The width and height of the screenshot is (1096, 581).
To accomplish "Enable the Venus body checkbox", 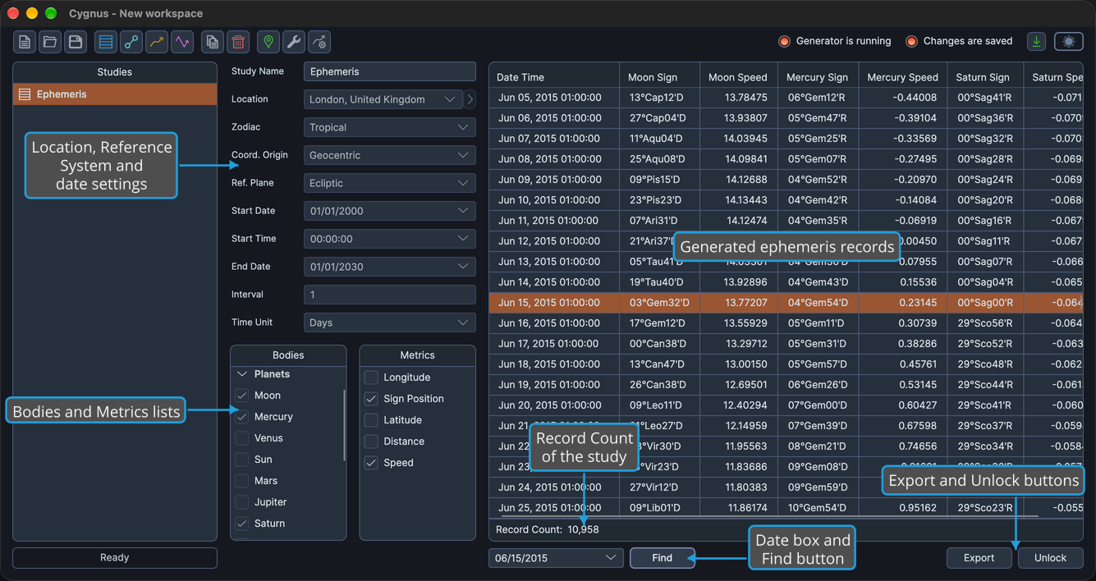I will [242, 438].
